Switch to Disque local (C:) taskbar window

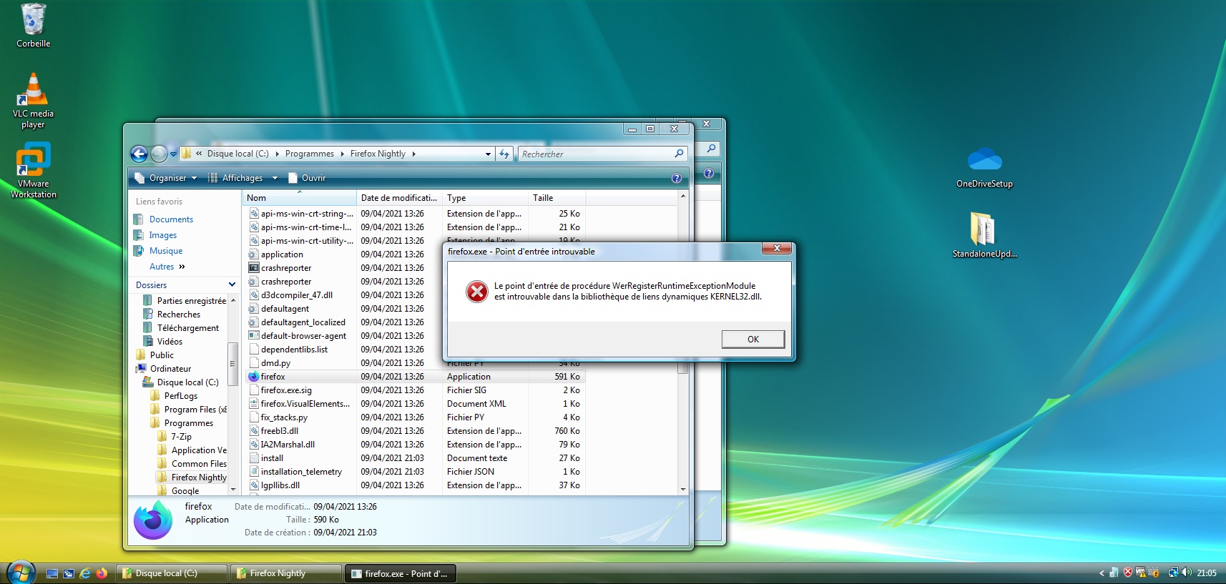tap(172, 573)
